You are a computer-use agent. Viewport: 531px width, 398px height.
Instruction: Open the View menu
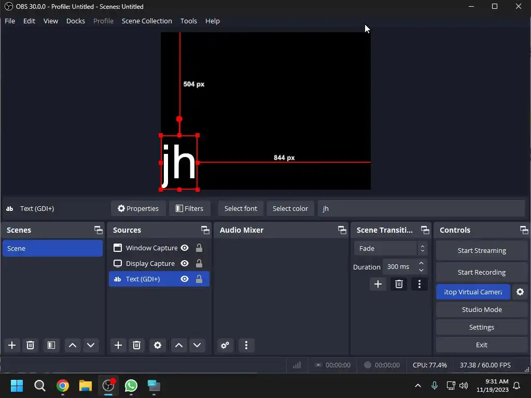click(x=51, y=21)
